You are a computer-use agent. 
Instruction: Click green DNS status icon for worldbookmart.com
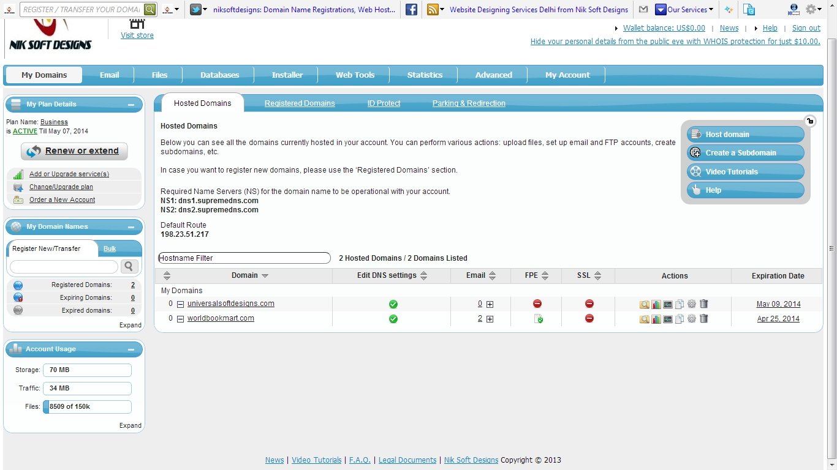click(393, 319)
